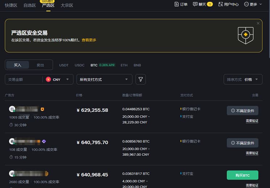Select the USDC coin tab

coord(79,65)
